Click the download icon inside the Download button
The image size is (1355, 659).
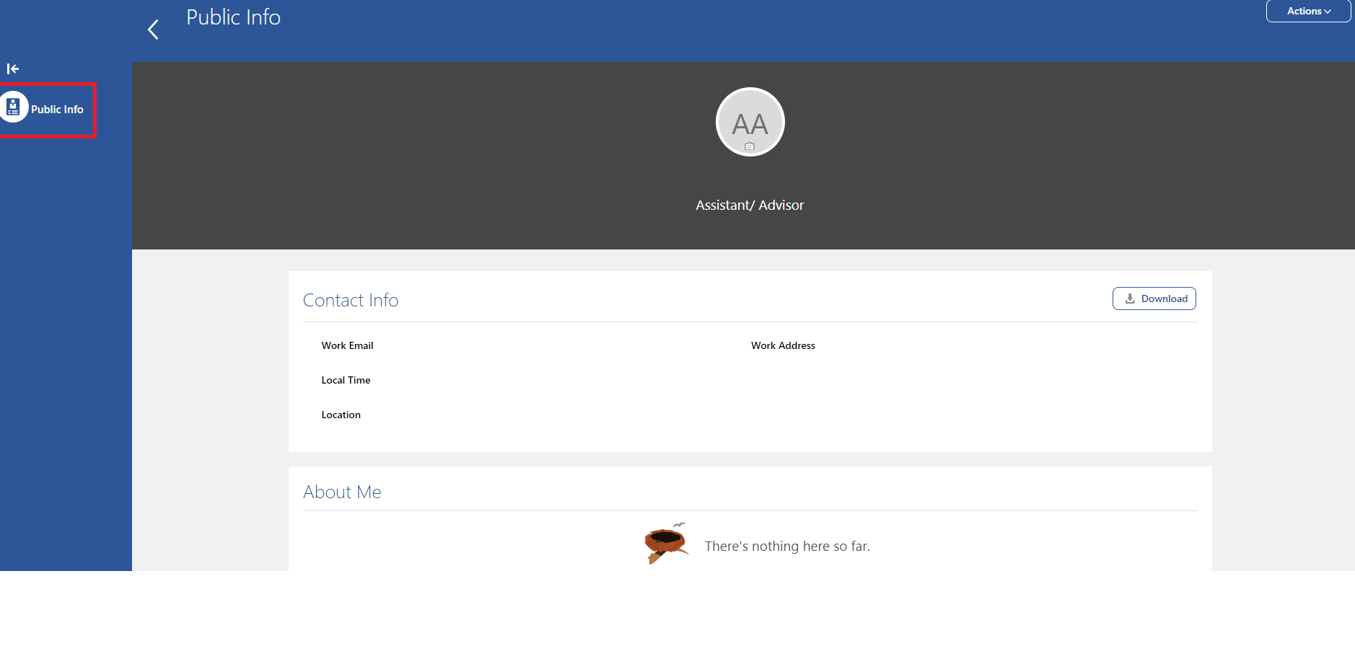click(x=1128, y=298)
